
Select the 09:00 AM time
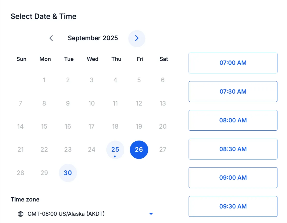tap(233, 178)
